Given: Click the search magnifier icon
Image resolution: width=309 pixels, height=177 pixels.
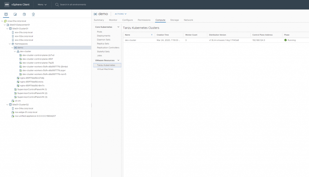Looking at the screenshot, I should (57, 5).
